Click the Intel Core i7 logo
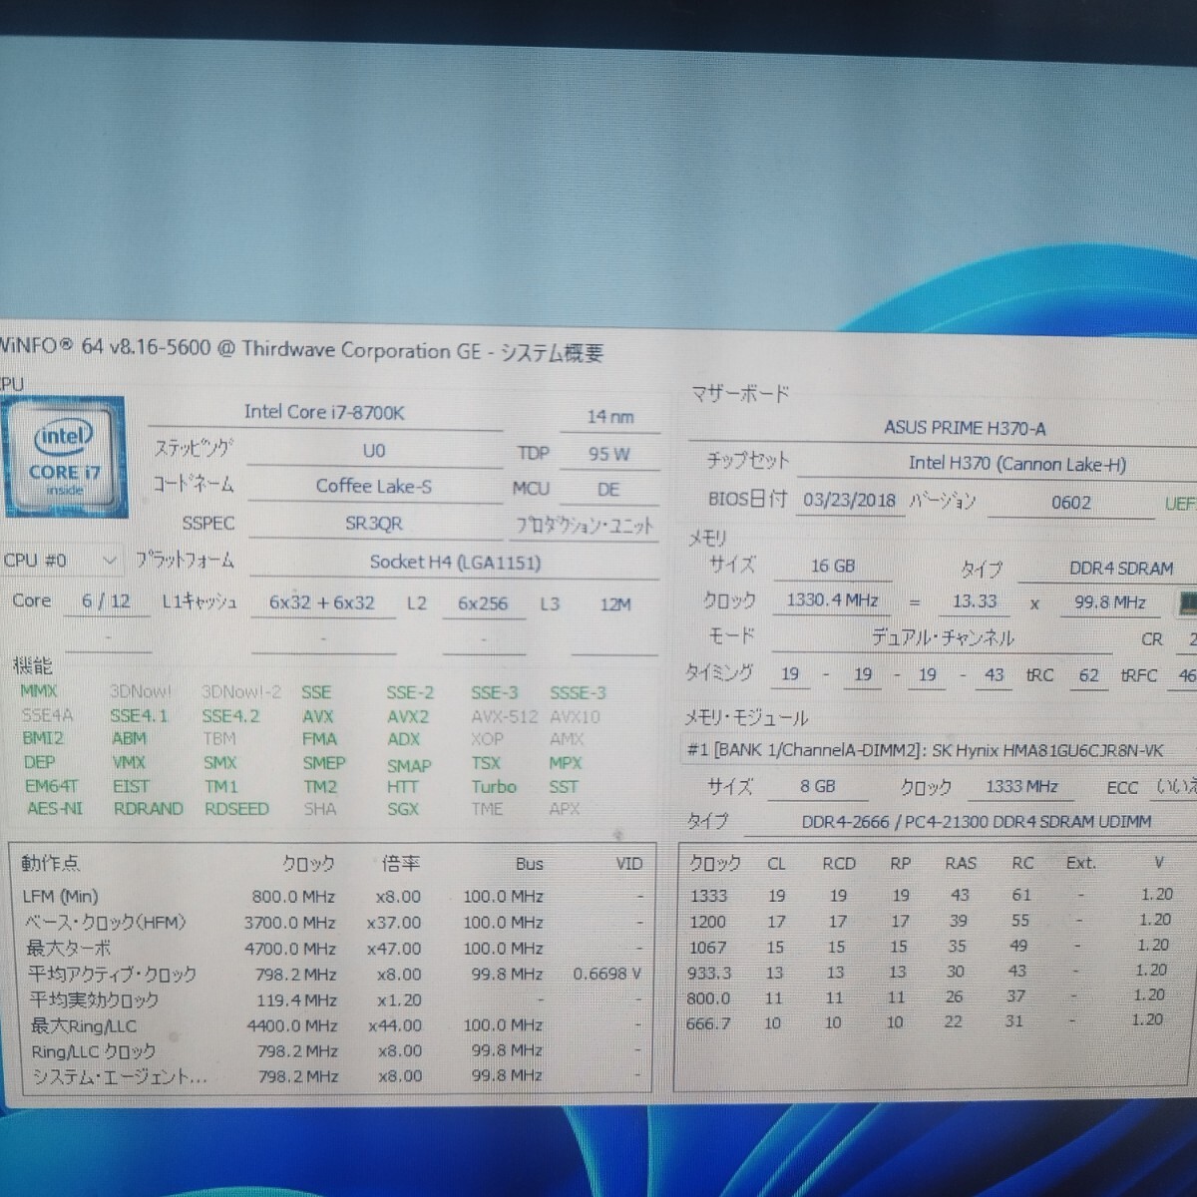 point(65,457)
